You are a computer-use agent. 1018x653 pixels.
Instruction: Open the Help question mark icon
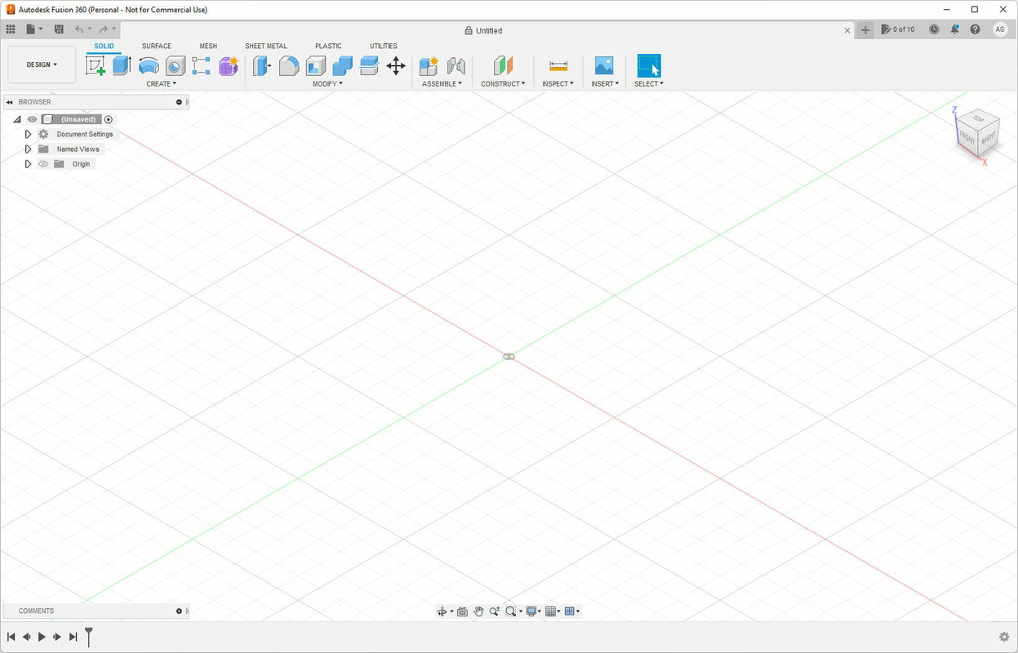(975, 29)
